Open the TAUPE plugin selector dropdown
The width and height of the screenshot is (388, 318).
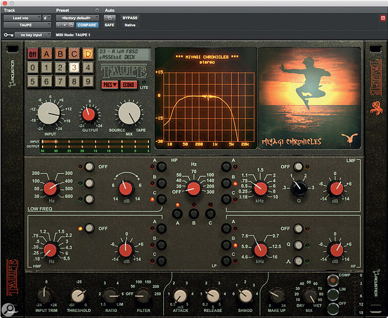click(27, 25)
